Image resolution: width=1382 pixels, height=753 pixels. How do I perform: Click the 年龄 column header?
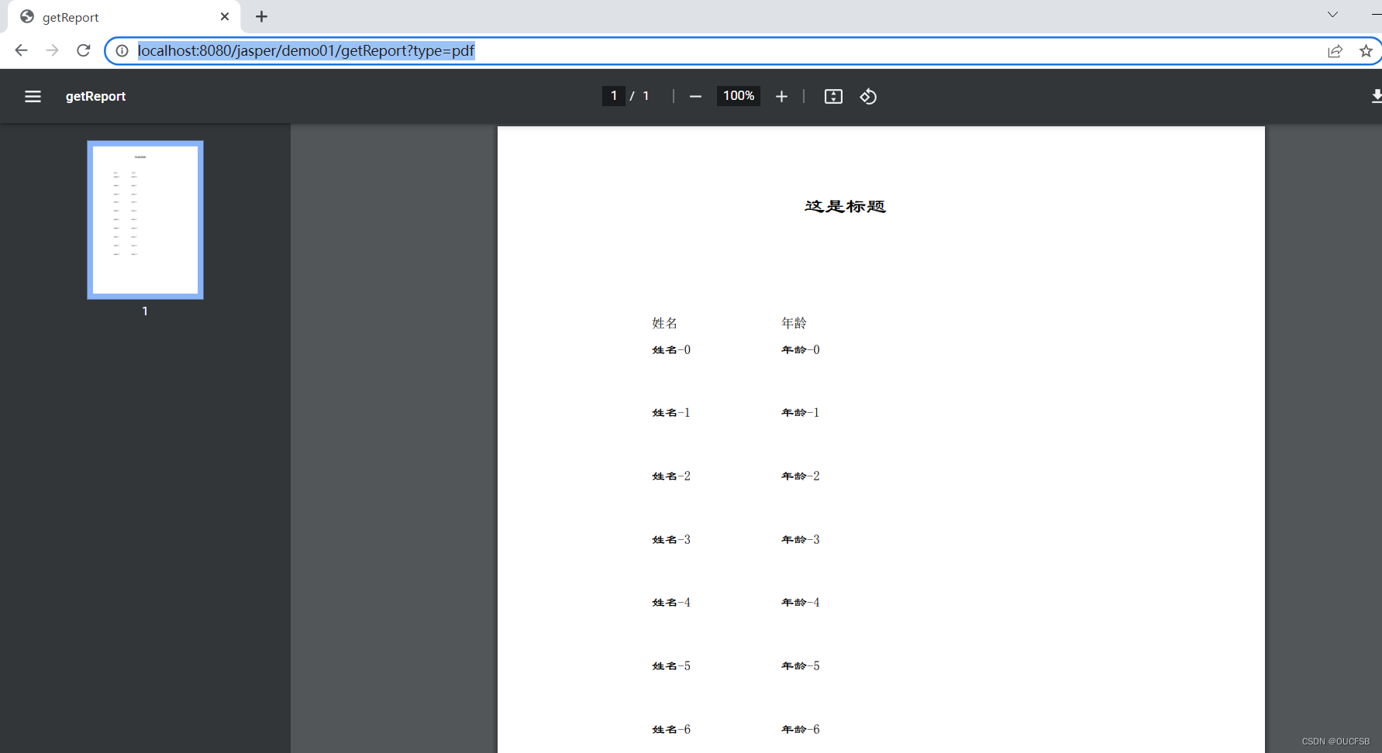click(x=794, y=323)
